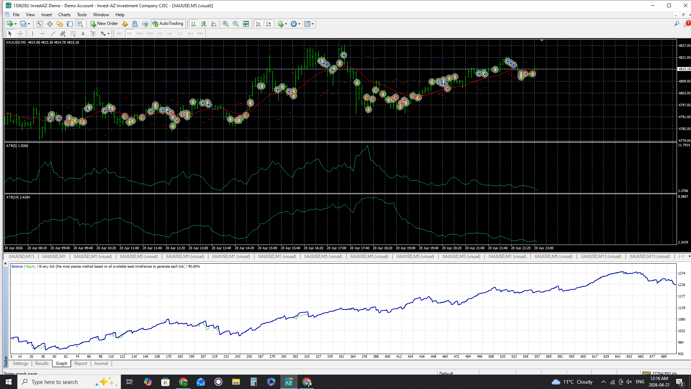Open the XAUUSD,M15 chart tab
This screenshot has height=389, width=691.
[x=21, y=256]
